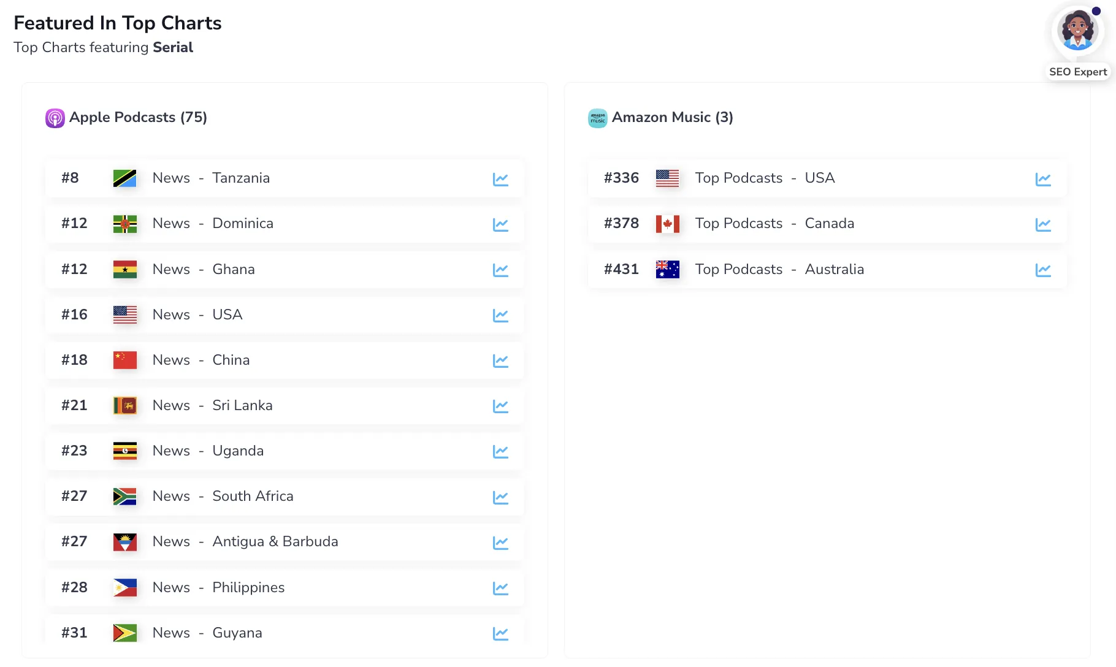Screen dimensions: 1116x667
Task: Open trend chart for News Sri Lanka
Action: [500, 406]
